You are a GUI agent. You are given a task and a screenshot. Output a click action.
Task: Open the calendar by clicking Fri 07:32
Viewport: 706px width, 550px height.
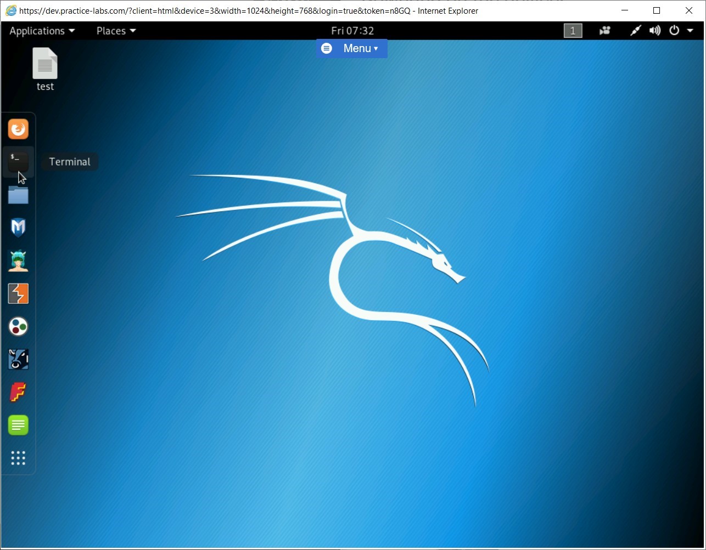[352, 31]
